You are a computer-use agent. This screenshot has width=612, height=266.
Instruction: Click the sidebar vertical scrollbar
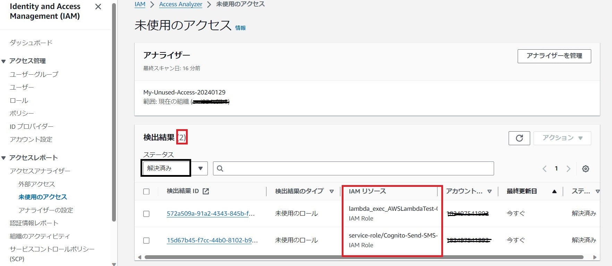(114, 113)
